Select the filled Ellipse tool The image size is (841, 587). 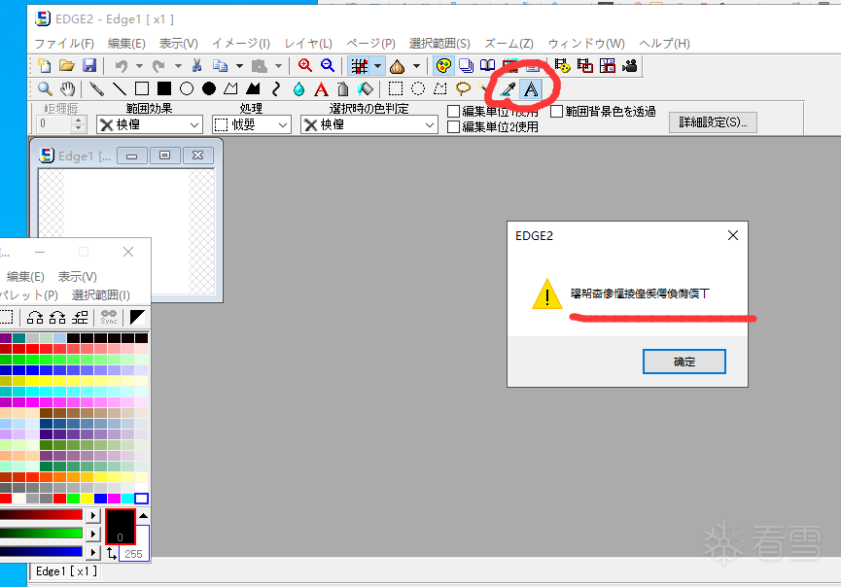tap(209, 89)
